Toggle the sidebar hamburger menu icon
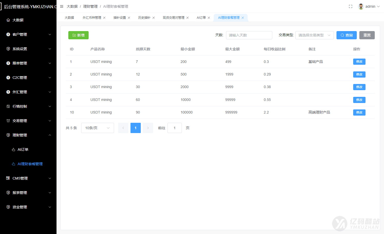This screenshot has width=384, height=234. [62, 6]
